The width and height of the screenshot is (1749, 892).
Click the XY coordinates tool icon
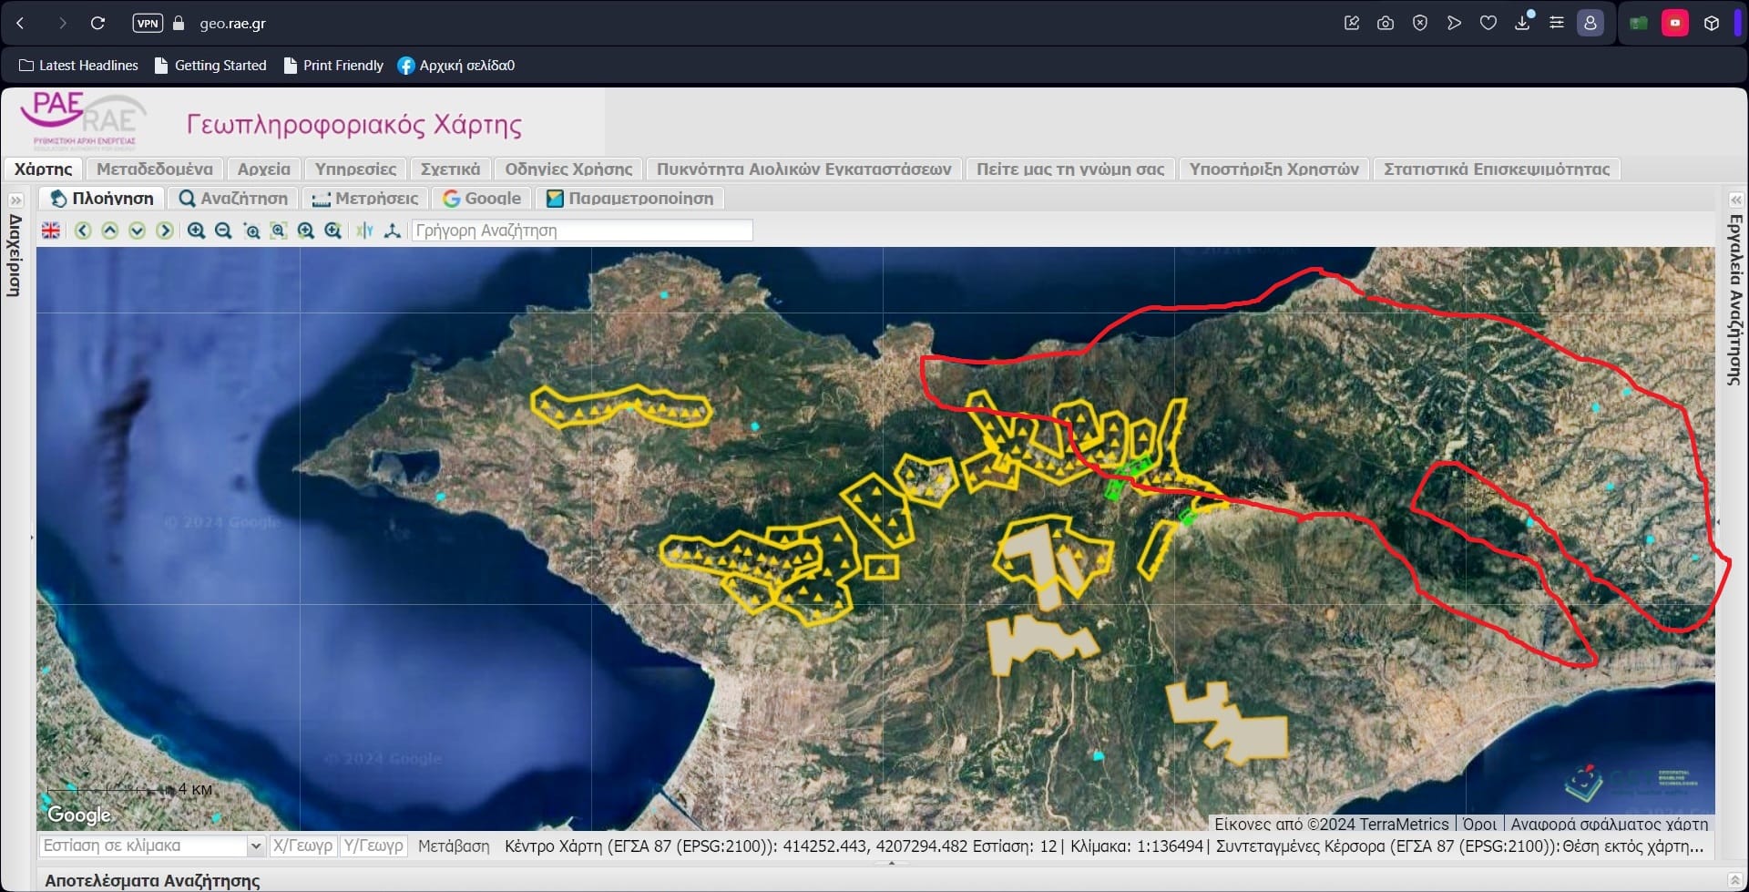tap(364, 231)
